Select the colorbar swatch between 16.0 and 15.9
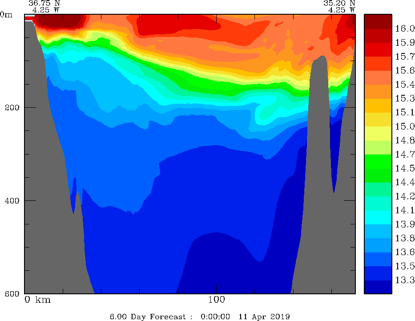This screenshot has width=415, height=321. [x=378, y=36]
